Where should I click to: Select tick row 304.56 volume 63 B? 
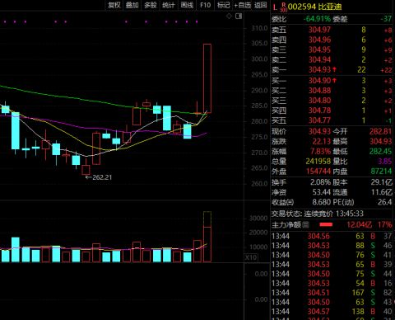332,236
